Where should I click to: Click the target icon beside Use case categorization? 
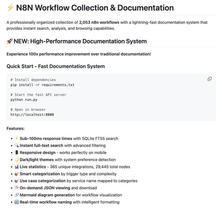pos(16,181)
